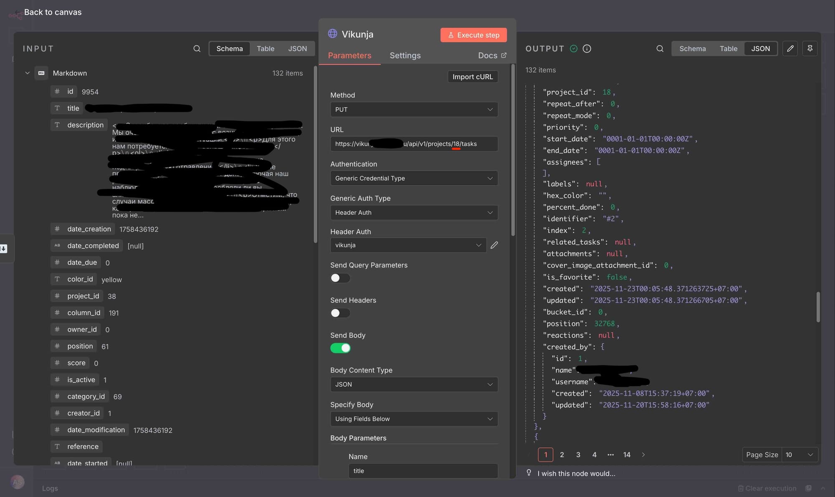
Task: Click the edit output pencil icon
Action: [x=790, y=49]
